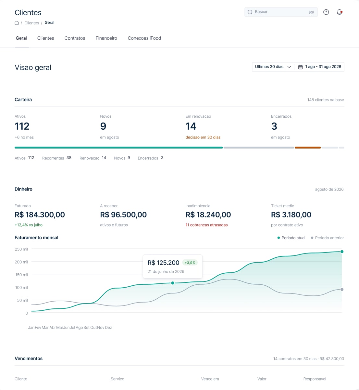359x390 pixels.
Task: Click the Ativos 112 metric value
Action: [x=22, y=126]
